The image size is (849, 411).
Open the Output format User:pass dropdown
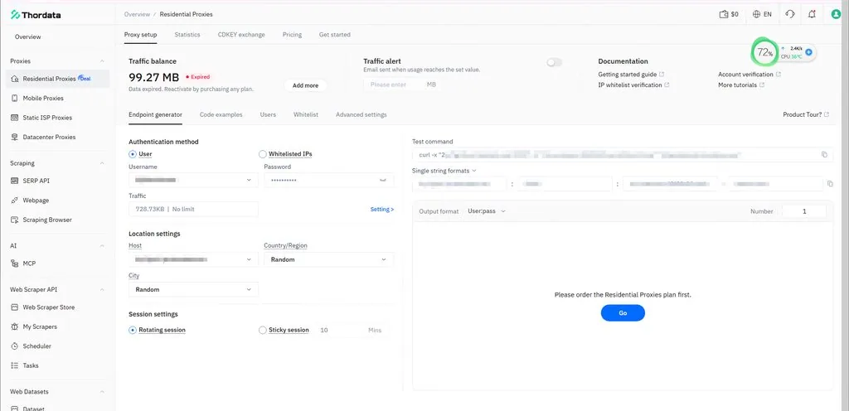point(486,211)
